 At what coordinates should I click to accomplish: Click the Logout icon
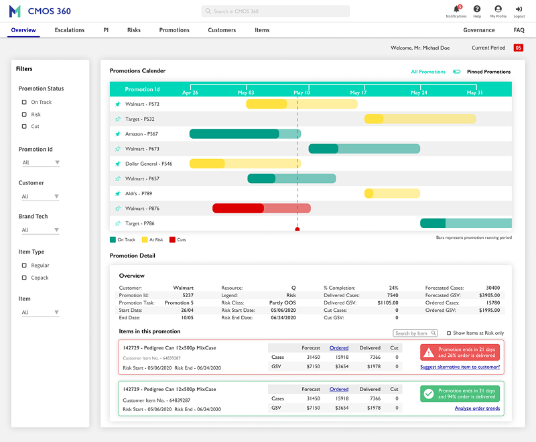click(x=519, y=9)
